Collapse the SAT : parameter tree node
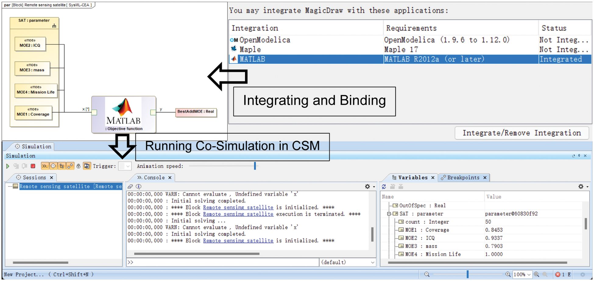Screen dimensions: 594x281 389,214
